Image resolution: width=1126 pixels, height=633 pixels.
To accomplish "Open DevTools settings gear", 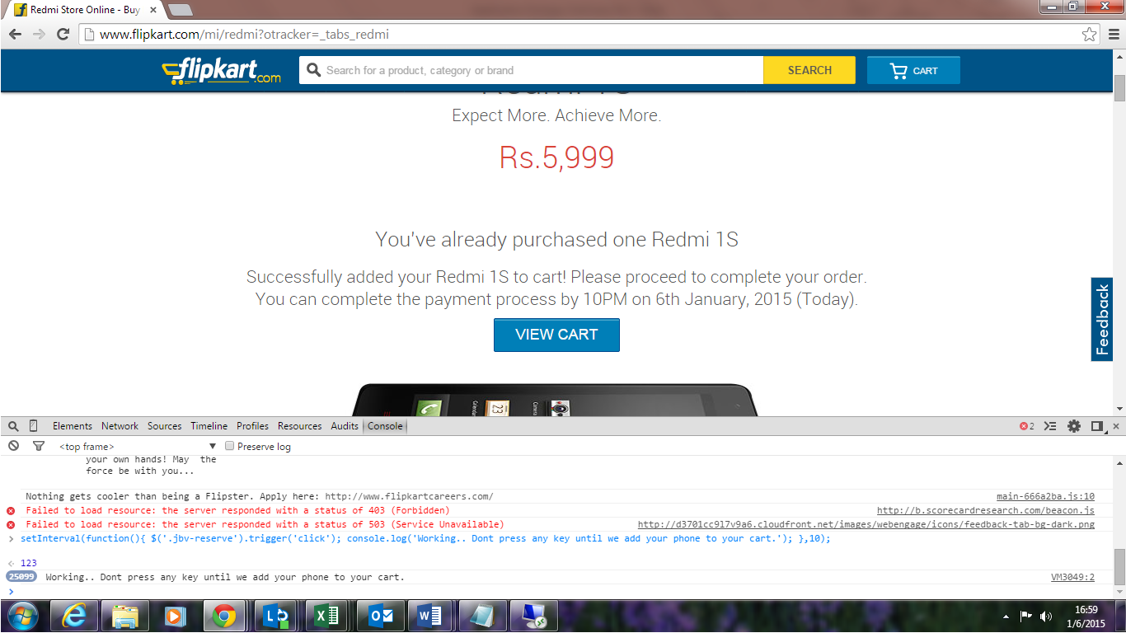I will (x=1073, y=426).
